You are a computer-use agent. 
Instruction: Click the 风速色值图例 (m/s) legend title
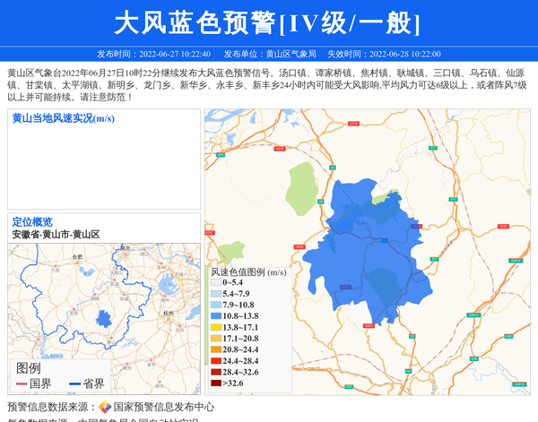click(248, 272)
